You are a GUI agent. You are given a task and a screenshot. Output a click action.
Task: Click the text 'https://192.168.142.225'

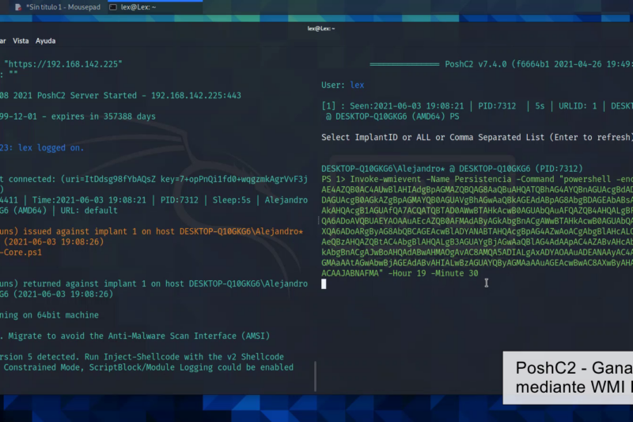pos(65,64)
